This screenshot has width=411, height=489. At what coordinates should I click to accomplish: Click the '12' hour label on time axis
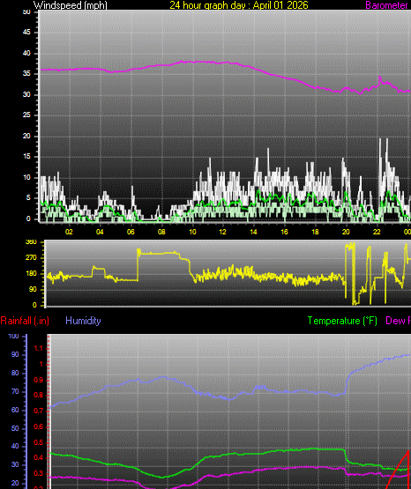(222, 232)
